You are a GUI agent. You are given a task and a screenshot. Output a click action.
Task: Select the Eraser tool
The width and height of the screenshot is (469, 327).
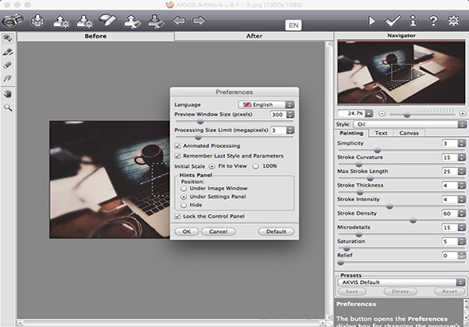tap(7, 65)
